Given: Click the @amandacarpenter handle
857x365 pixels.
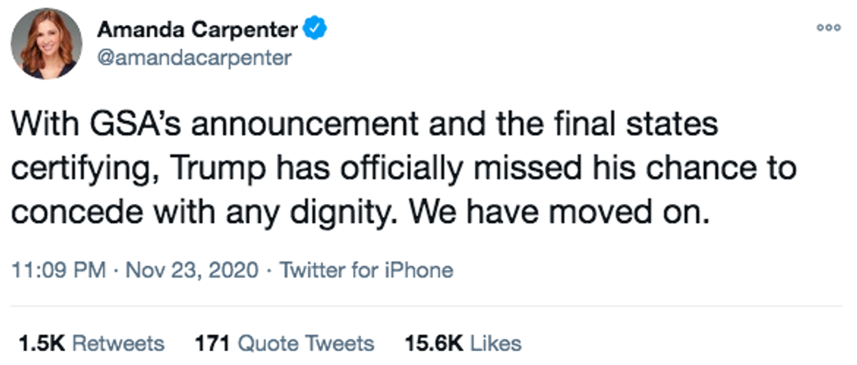Looking at the screenshot, I should (x=194, y=57).
